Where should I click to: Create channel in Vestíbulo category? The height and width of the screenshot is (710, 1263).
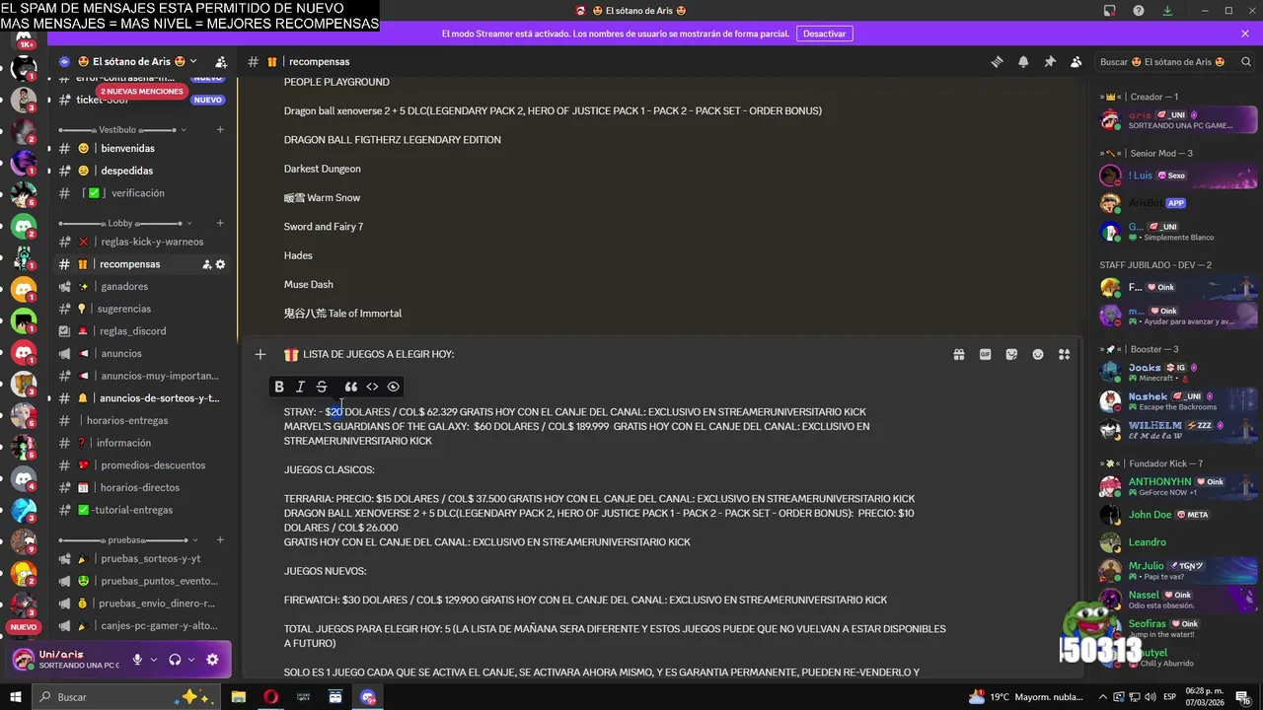[220, 129]
